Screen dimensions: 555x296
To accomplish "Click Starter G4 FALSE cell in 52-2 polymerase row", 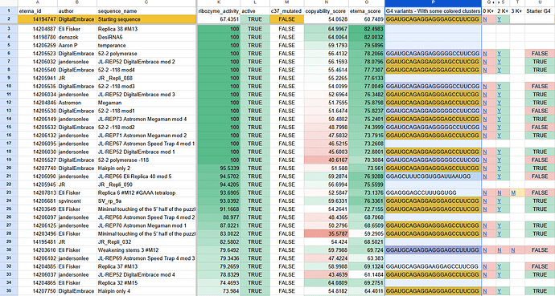I will click(540, 54).
